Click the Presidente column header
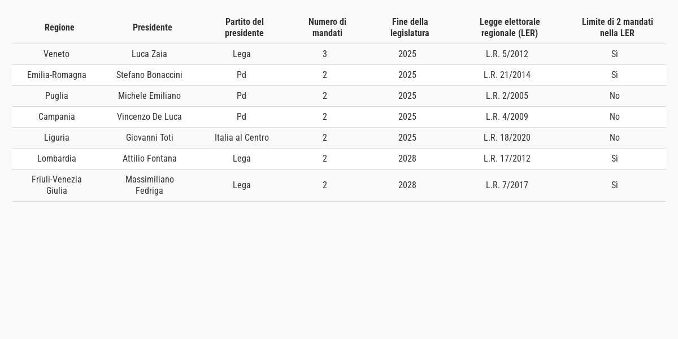The image size is (678, 339). (x=153, y=27)
